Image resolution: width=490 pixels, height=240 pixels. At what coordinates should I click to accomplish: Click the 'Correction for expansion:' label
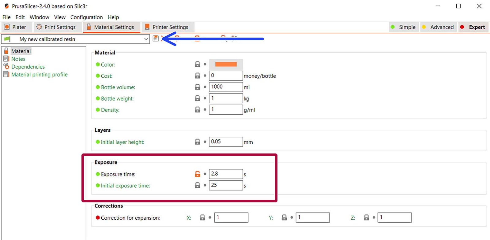point(130,218)
